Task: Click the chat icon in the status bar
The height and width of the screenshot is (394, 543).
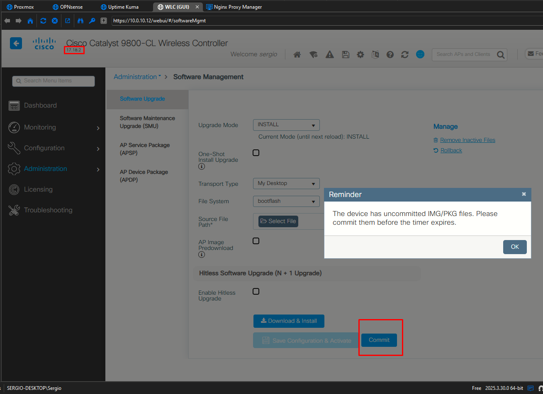Action: click(x=531, y=388)
